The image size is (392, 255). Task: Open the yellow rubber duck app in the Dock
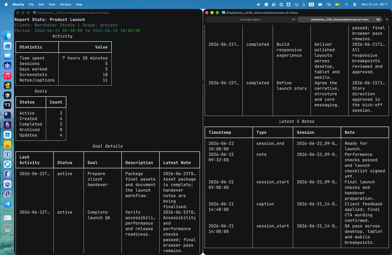(7, 144)
